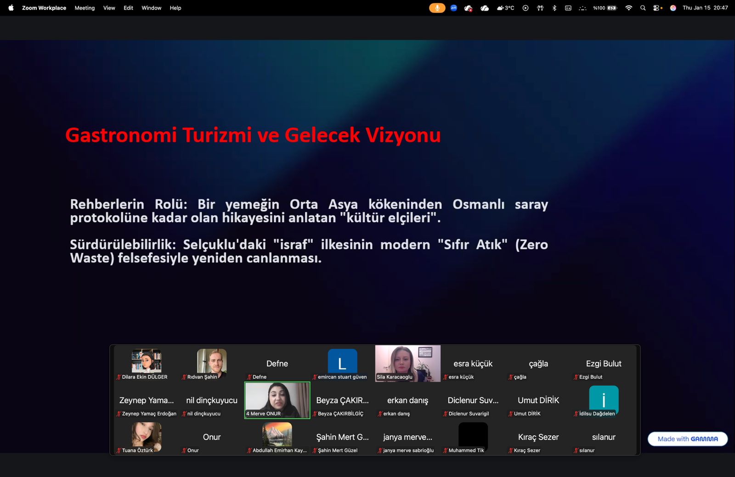The width and height of the screenshot is (735, 477).
Task: Click İdilsu Dağdelen's teal avatar tile
Action: pos(604,399)
